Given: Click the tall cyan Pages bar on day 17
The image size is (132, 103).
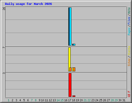Looking at the screenshot, I should (70, 27).
